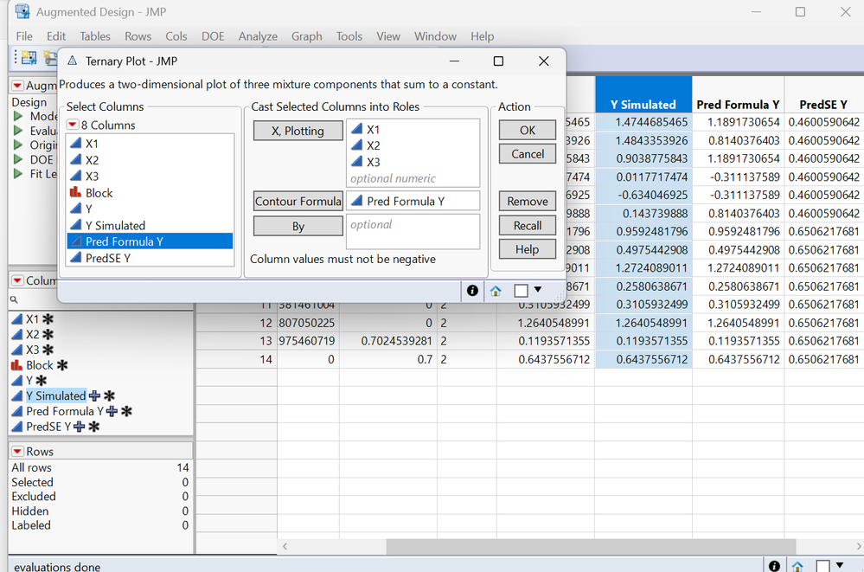Viewport: 864px width, 572px height.
Task: Click the data table horizontal scrollbar
Action: point(591,547)
